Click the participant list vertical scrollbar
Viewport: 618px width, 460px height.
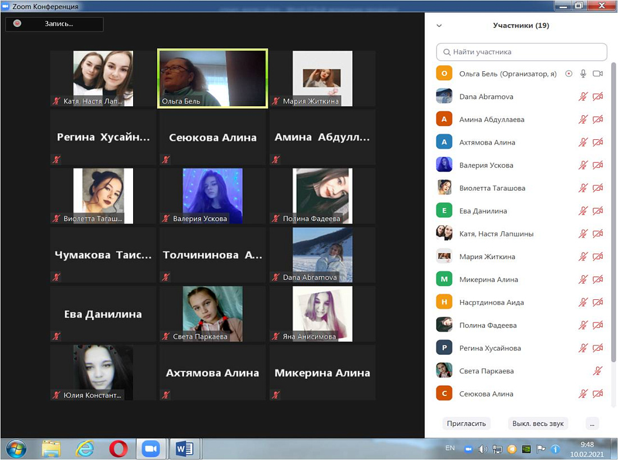pos(613,213)
